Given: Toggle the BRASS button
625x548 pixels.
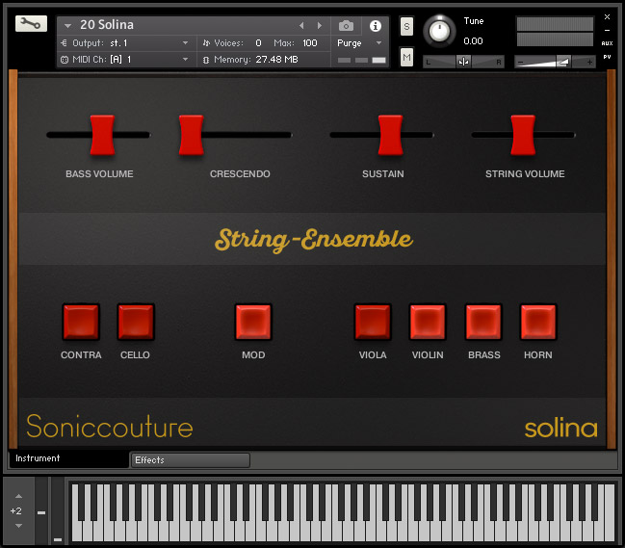Looking at the screenshot, I should pyautogui.click(x=483, y=322).
